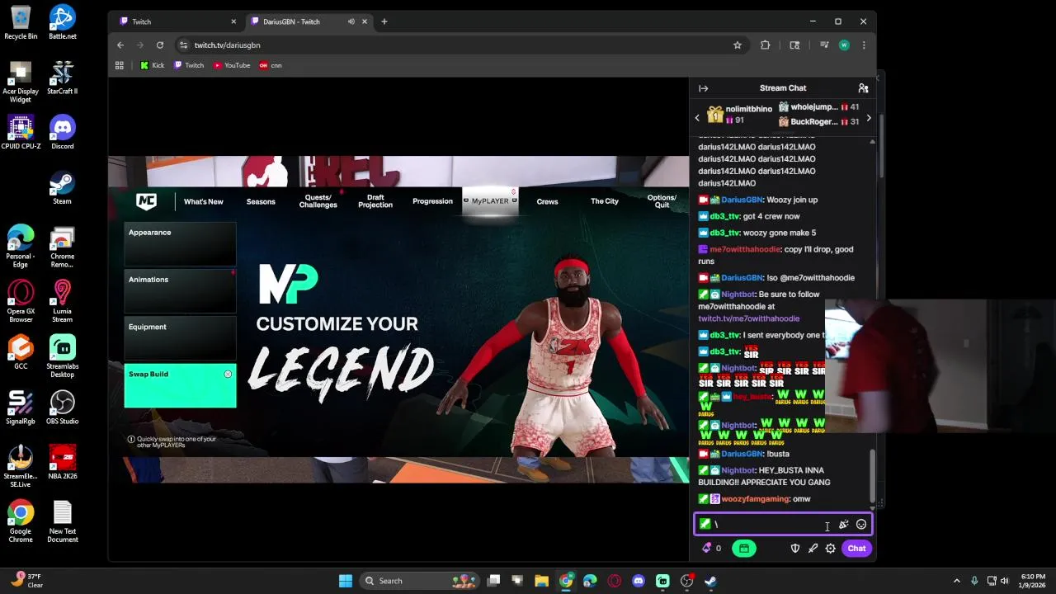Viewport: 1056px width, 594px height.
Task: Open chat settings gear
Action: coord(831,549)
